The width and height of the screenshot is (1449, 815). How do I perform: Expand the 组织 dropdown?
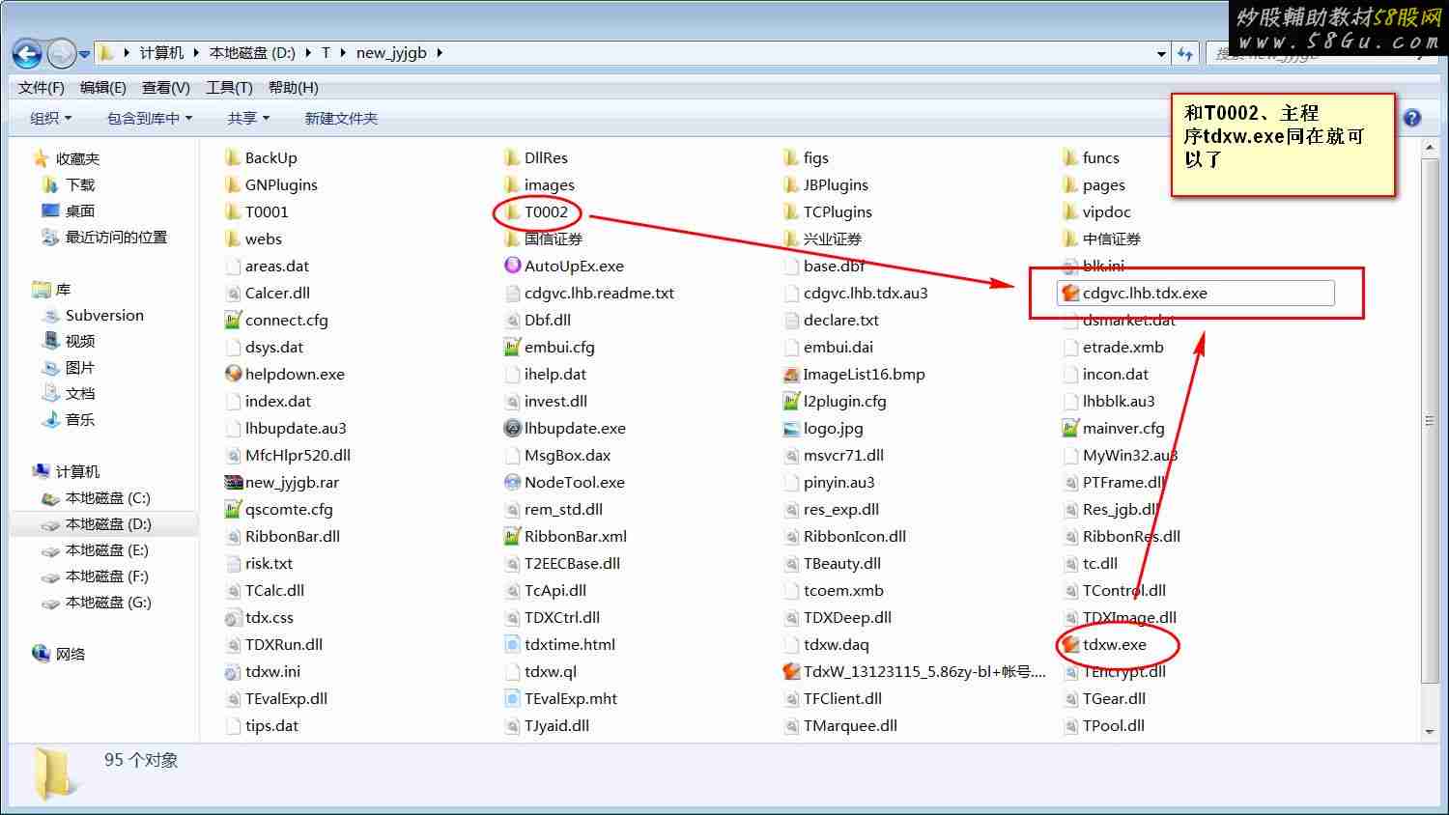[50, 118]
